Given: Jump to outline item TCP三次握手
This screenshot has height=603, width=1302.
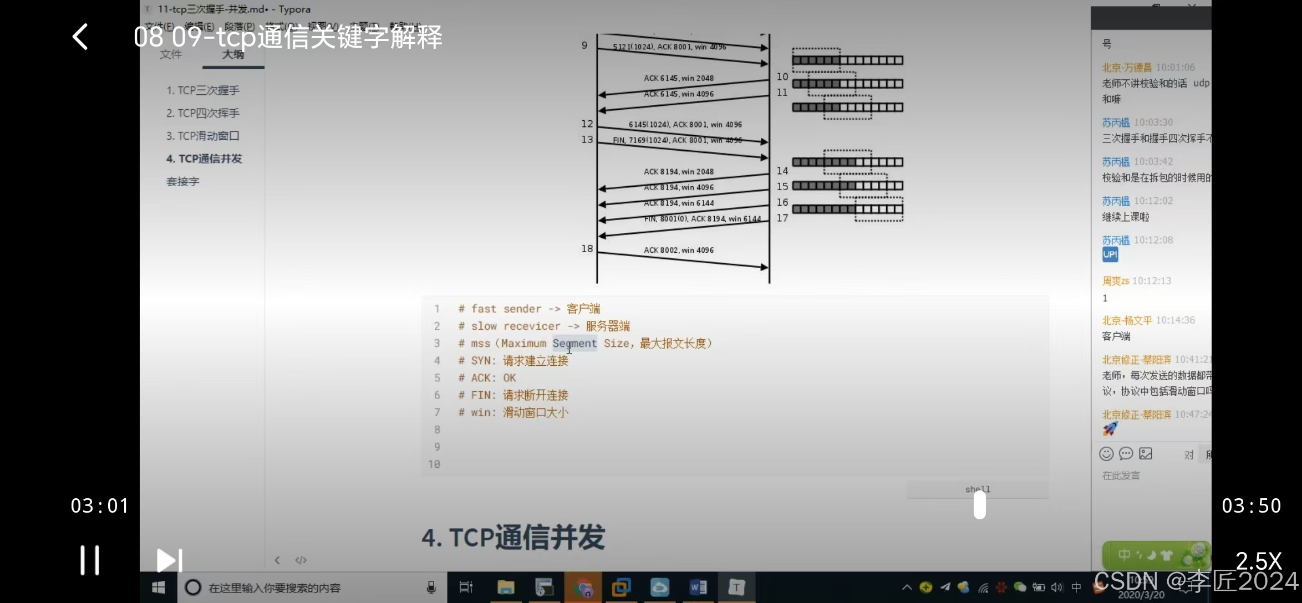Looking at the screenshot, I should coord(203,90).
